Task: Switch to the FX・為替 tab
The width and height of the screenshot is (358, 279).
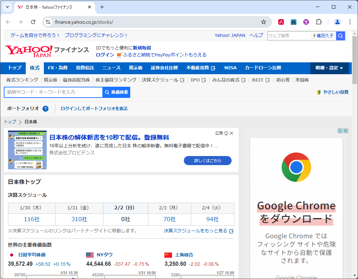Action: [x=58, y=68]
